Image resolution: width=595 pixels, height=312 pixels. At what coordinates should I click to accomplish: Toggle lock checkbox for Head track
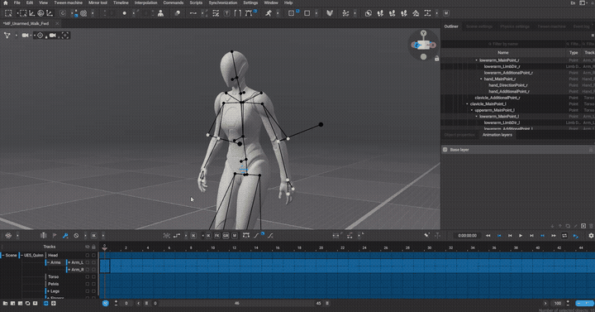(x=93, y=256)
